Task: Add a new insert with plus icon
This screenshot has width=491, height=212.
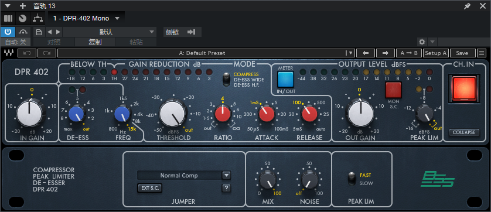Action: (x=22, y=6)
